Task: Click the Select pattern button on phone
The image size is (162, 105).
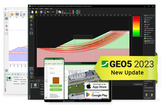Action: pyautogui.click(x=56, y=86)
